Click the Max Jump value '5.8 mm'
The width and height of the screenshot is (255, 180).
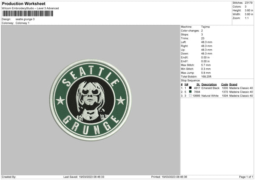click(206, 73)
